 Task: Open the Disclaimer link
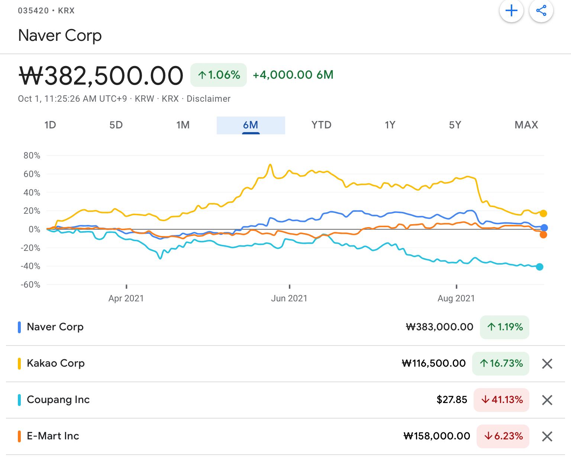[209, 99]
